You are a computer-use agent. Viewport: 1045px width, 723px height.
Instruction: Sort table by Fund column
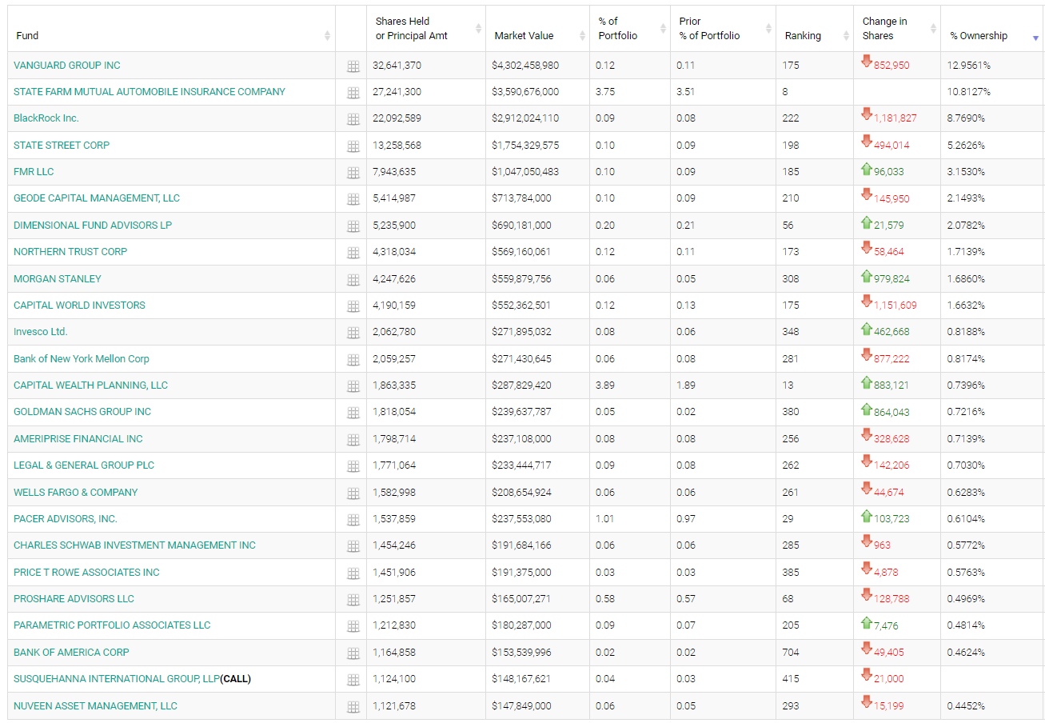(172, 29)
